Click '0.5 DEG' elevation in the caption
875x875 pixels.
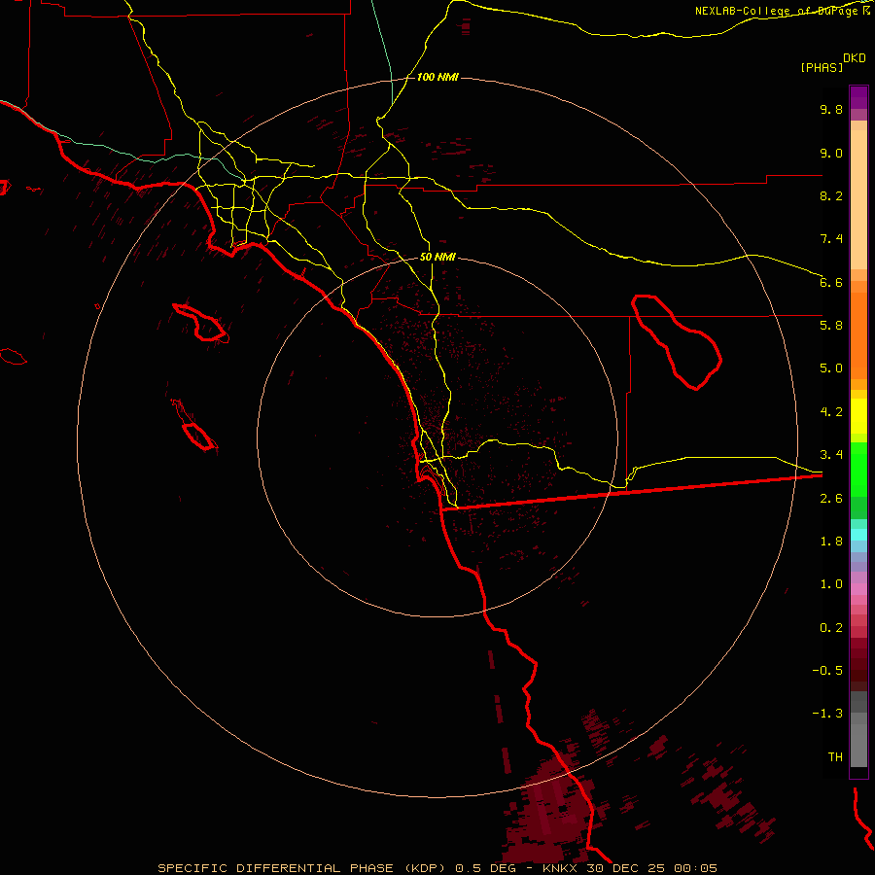[485, 868]
